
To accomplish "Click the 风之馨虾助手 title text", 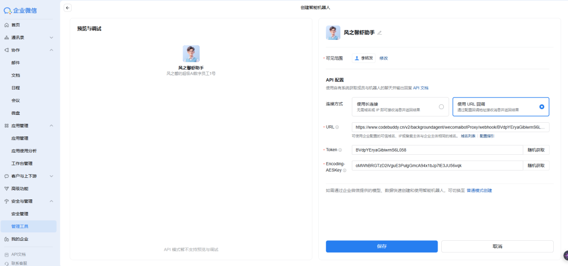I will (x=359, y=33).
